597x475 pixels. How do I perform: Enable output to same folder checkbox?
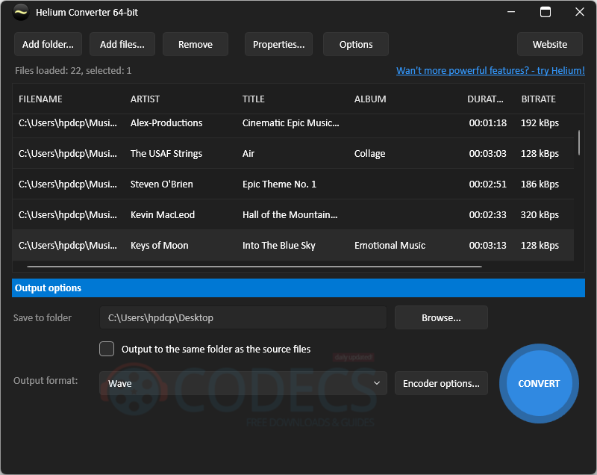pos(107,349)
